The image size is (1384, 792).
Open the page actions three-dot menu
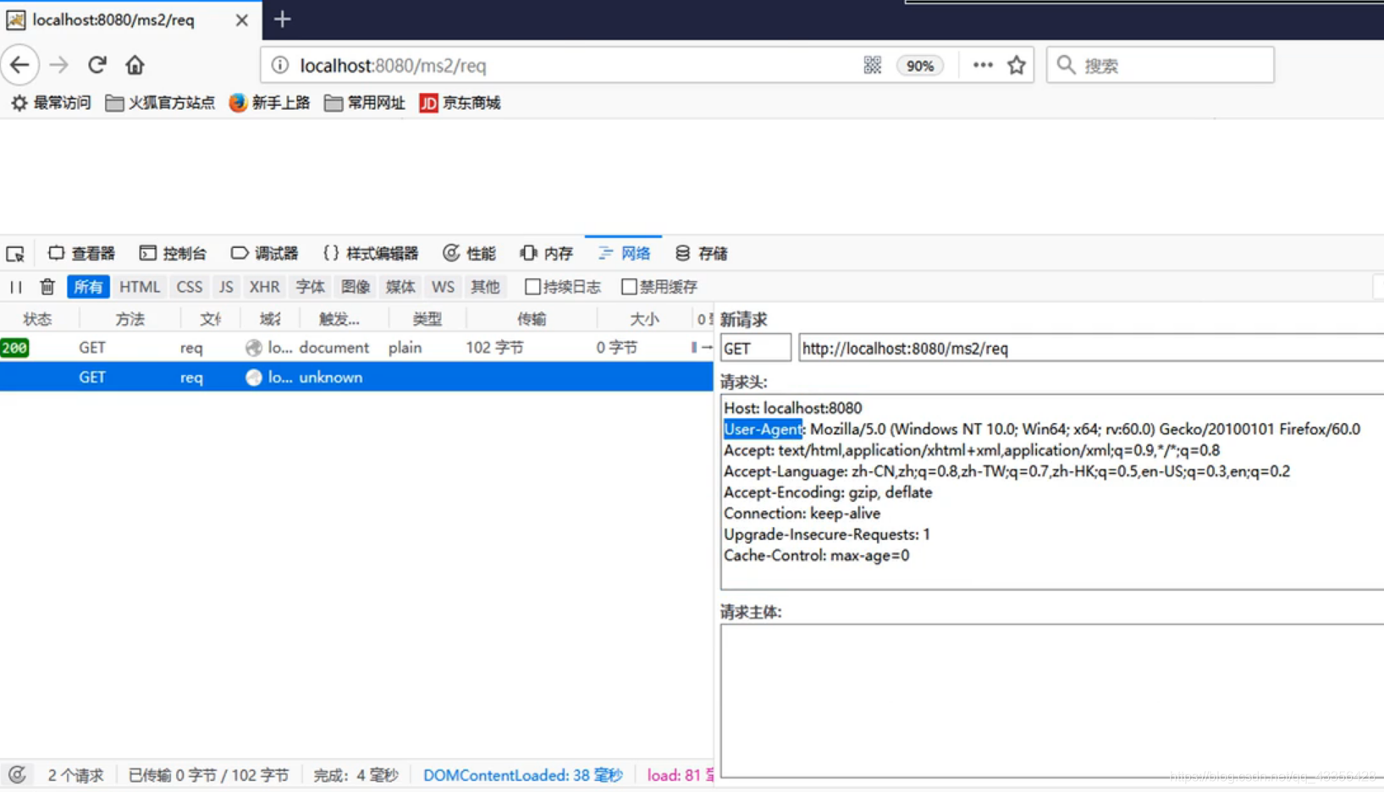982,65
